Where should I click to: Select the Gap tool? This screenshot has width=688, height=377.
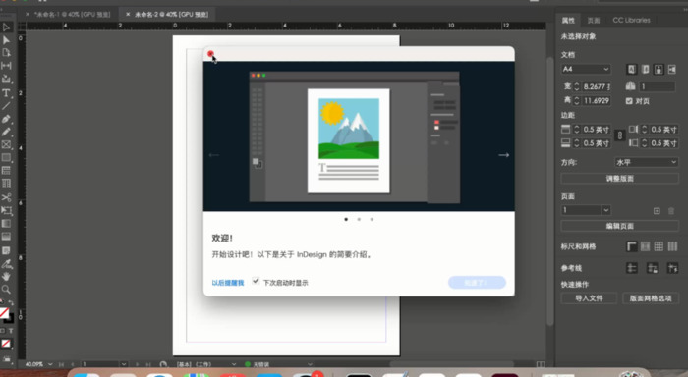[x=6, y=66]
